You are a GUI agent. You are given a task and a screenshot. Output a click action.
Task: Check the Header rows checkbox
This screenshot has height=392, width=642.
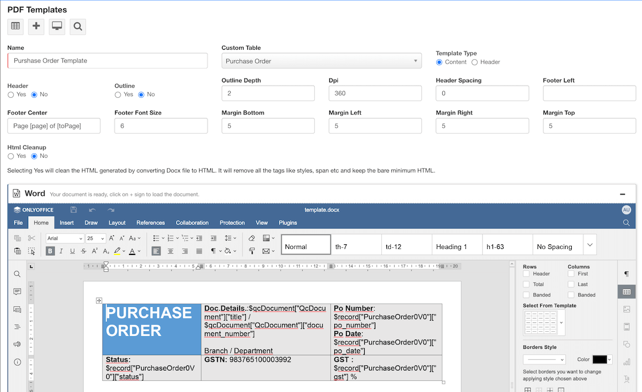coord(526,274)
